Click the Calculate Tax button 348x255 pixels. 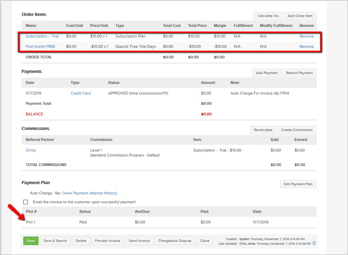pos(268,16)
